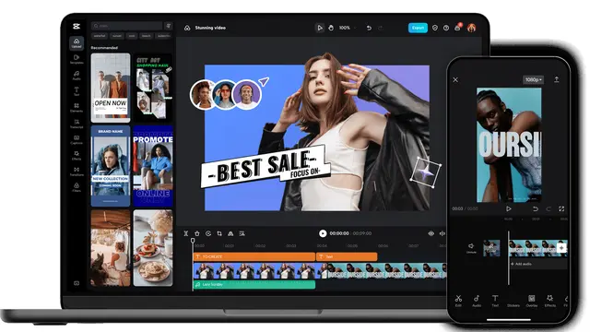This screenshot has height=332, width=590.
Task: Play the phone preview video
Action: (x=508, y=208)
